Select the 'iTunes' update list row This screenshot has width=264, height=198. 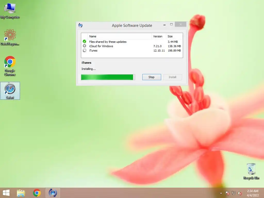tap(132, 51)
